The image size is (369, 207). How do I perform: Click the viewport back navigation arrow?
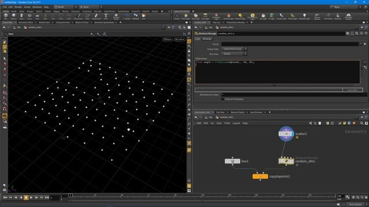pyautogui.click(x=4, y=28)
